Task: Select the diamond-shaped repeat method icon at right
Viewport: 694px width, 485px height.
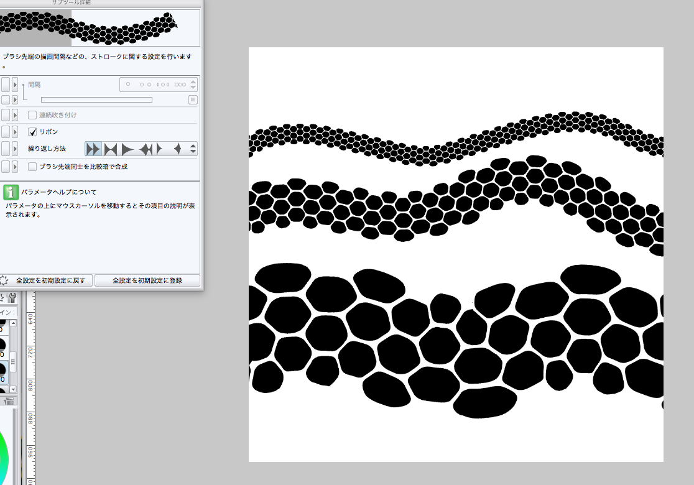Action: [x=177, y=149]
